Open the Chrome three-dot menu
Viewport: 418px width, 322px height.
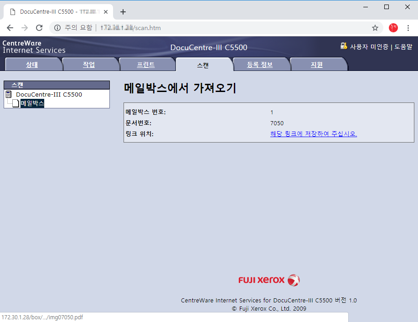point(408,28)
